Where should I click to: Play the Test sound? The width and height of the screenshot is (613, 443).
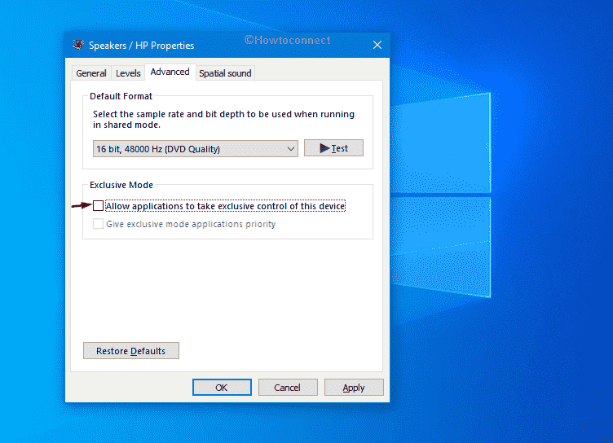(333, 148)
